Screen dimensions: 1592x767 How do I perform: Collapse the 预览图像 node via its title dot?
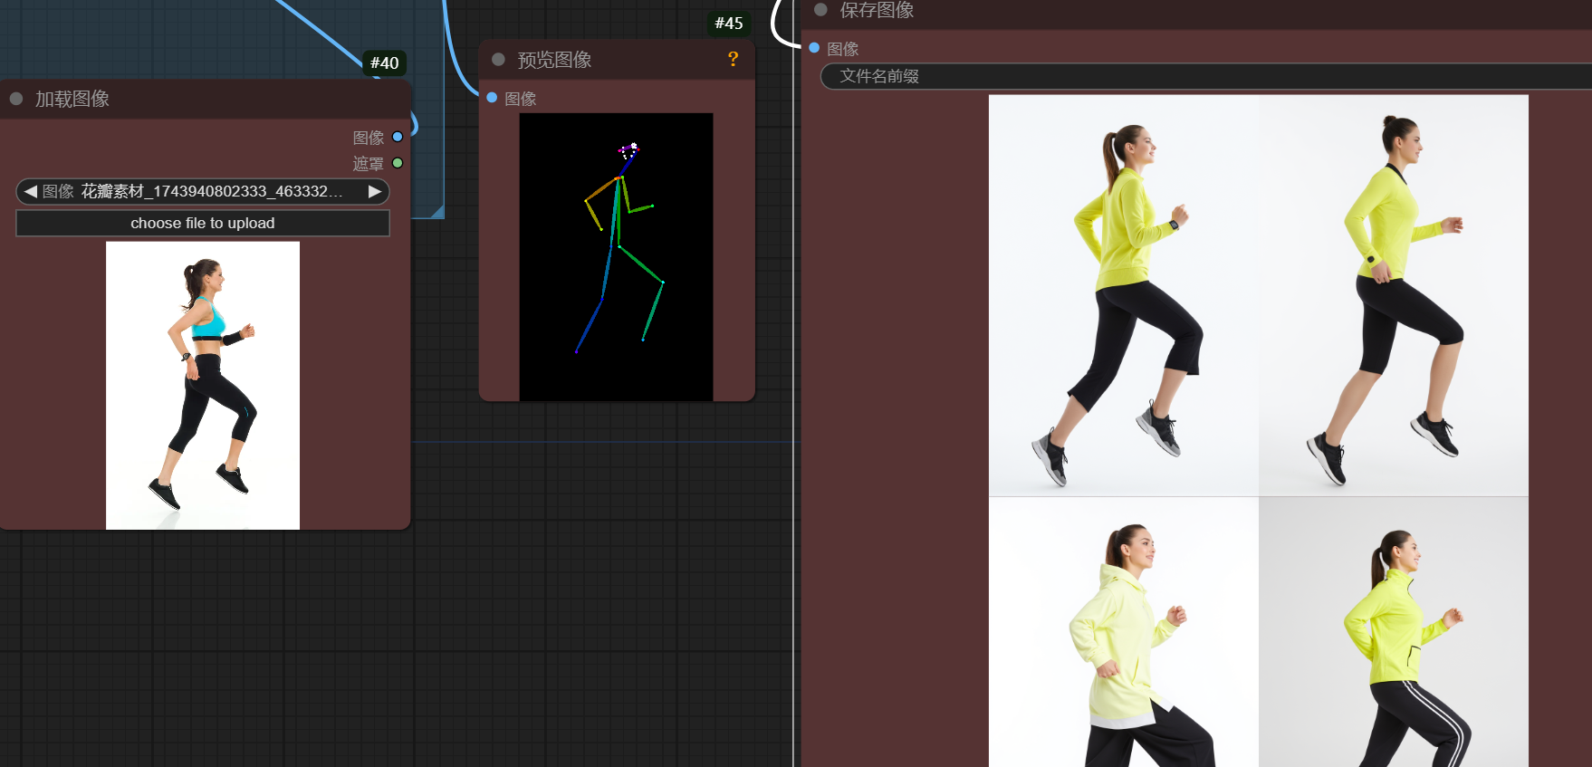[x=498, y=60]
